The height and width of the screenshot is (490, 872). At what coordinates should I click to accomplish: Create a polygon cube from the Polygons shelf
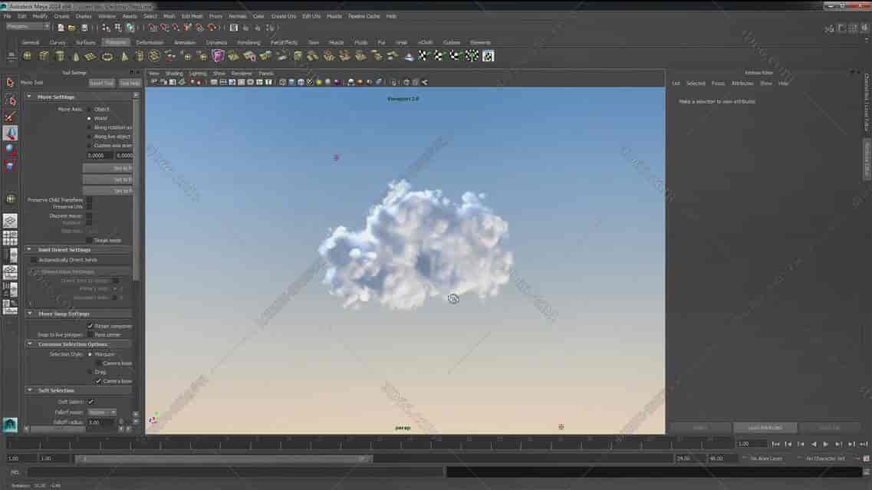click(x=44, y=55)
